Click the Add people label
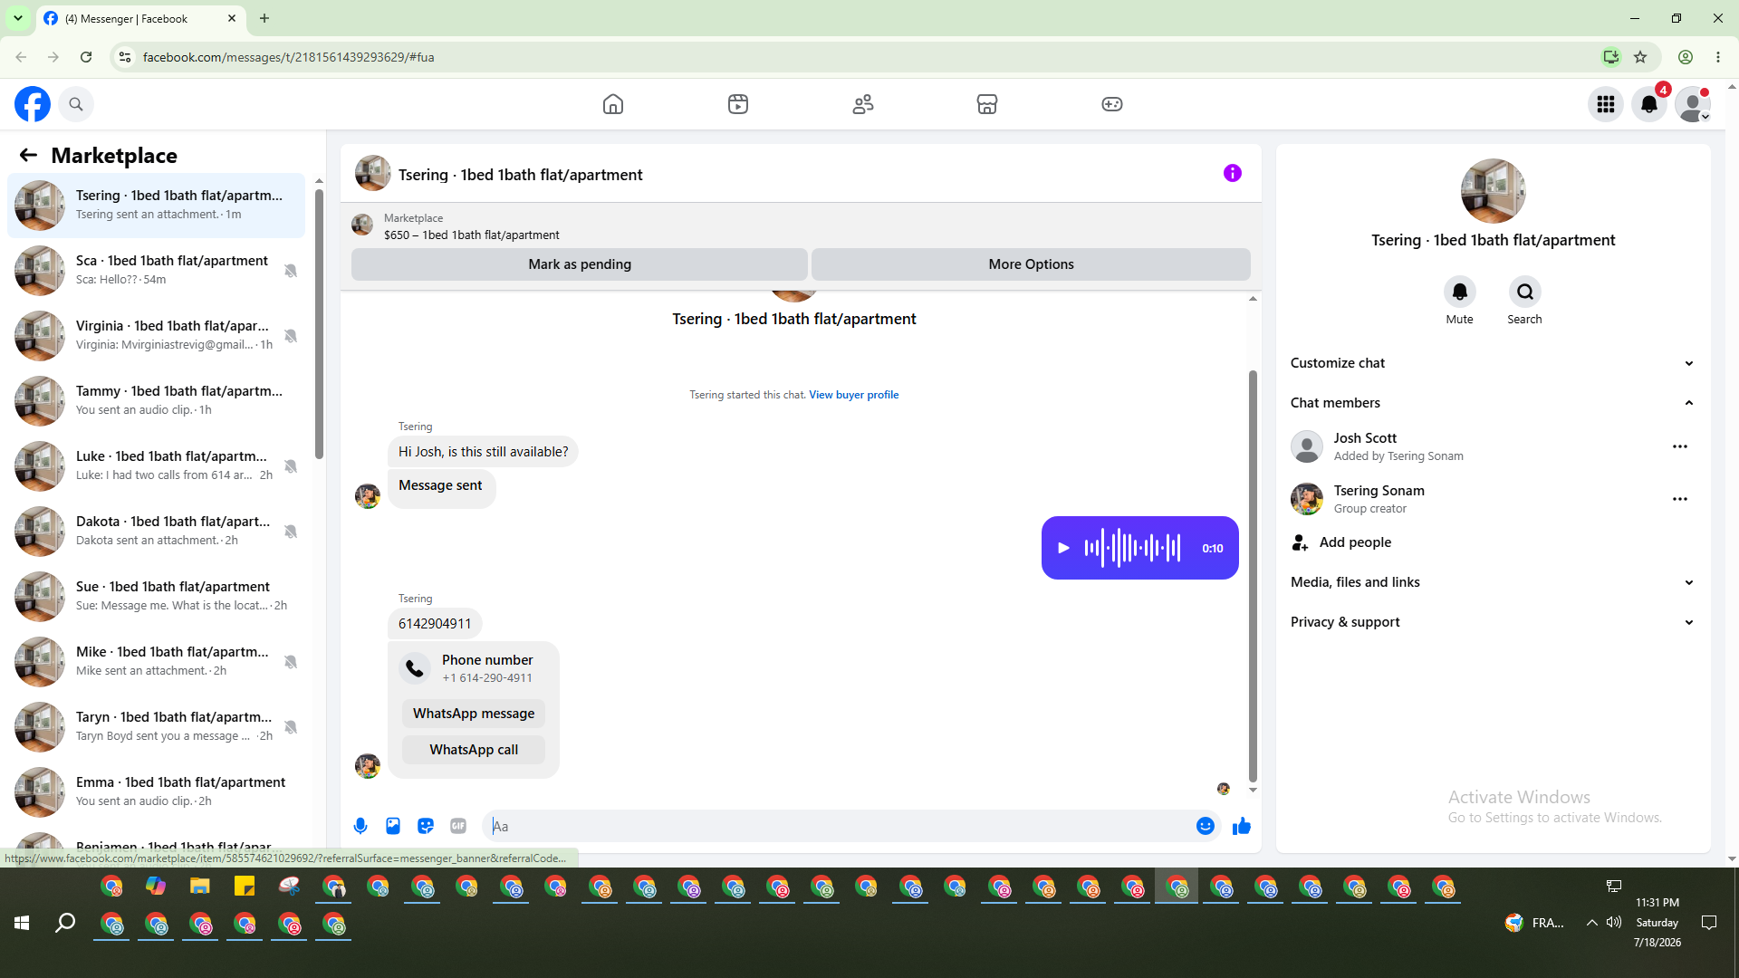 point(1355,542)
